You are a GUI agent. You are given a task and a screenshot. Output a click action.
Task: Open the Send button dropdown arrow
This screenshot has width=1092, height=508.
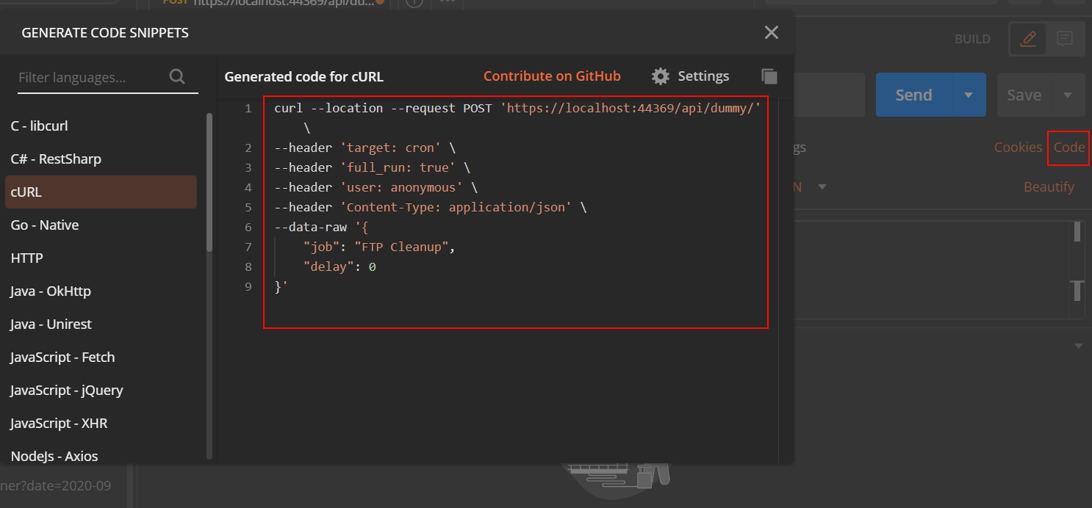pyautogui.click(x=969, y=95)
